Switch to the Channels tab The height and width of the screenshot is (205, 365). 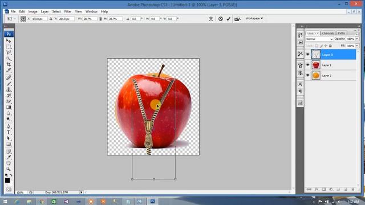[328, 33]
